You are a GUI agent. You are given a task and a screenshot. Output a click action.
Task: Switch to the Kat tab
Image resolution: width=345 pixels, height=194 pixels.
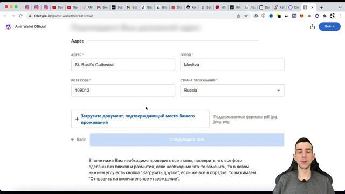279,7
